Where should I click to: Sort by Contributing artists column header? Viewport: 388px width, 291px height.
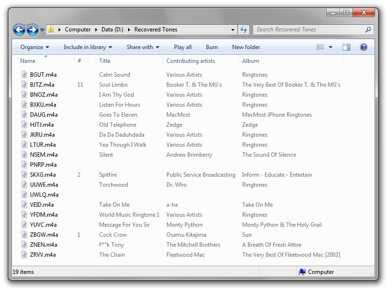click(191, 61)
